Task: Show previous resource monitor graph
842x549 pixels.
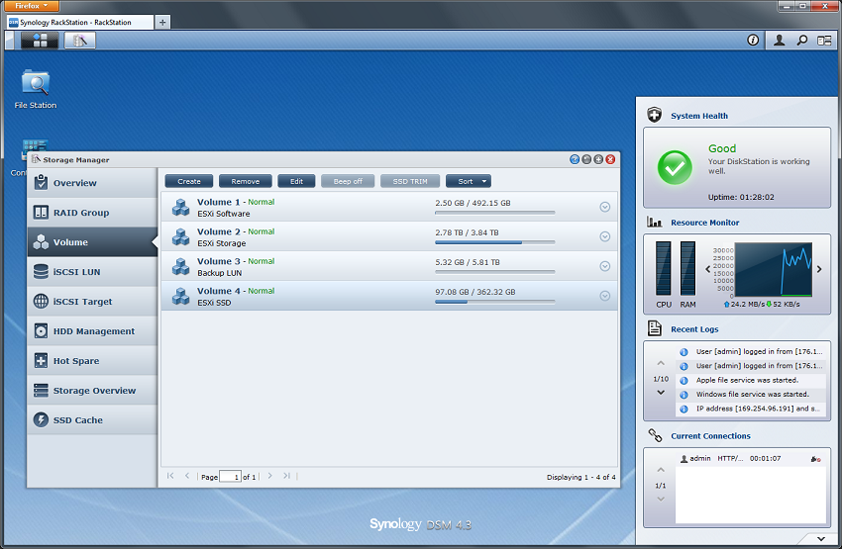Action: pos(707,269)
